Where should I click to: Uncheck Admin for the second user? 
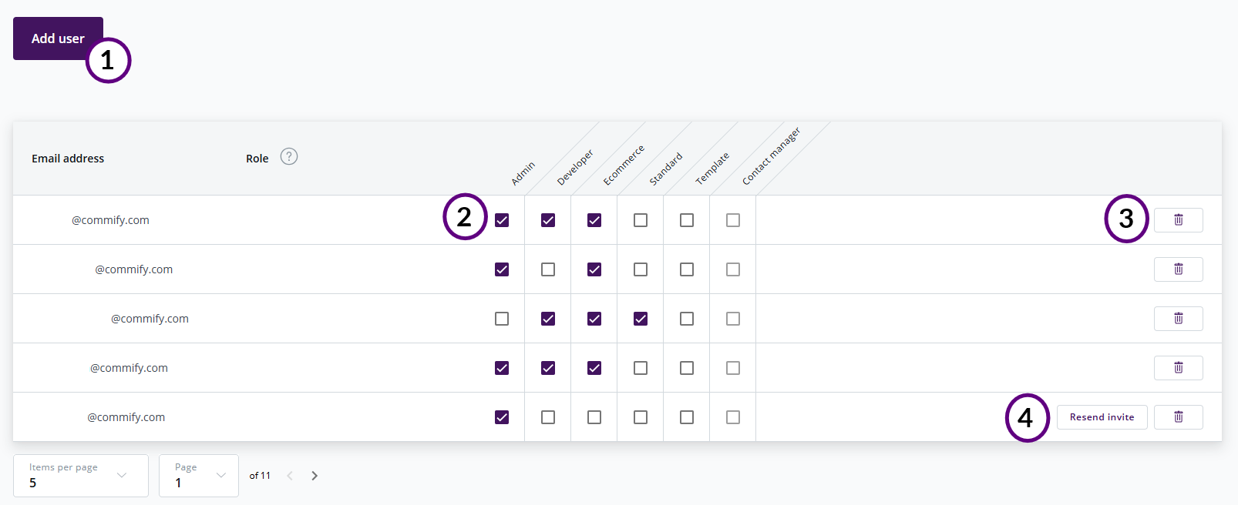[x=501, y=269]
